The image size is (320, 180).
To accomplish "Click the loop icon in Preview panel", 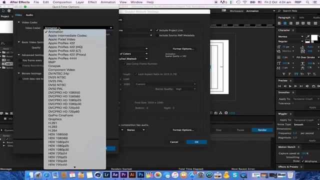I will 313,86.
